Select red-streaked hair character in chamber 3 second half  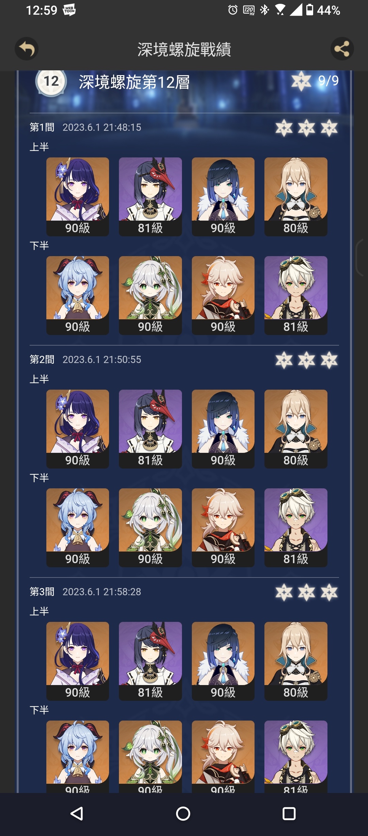(223, 756)
